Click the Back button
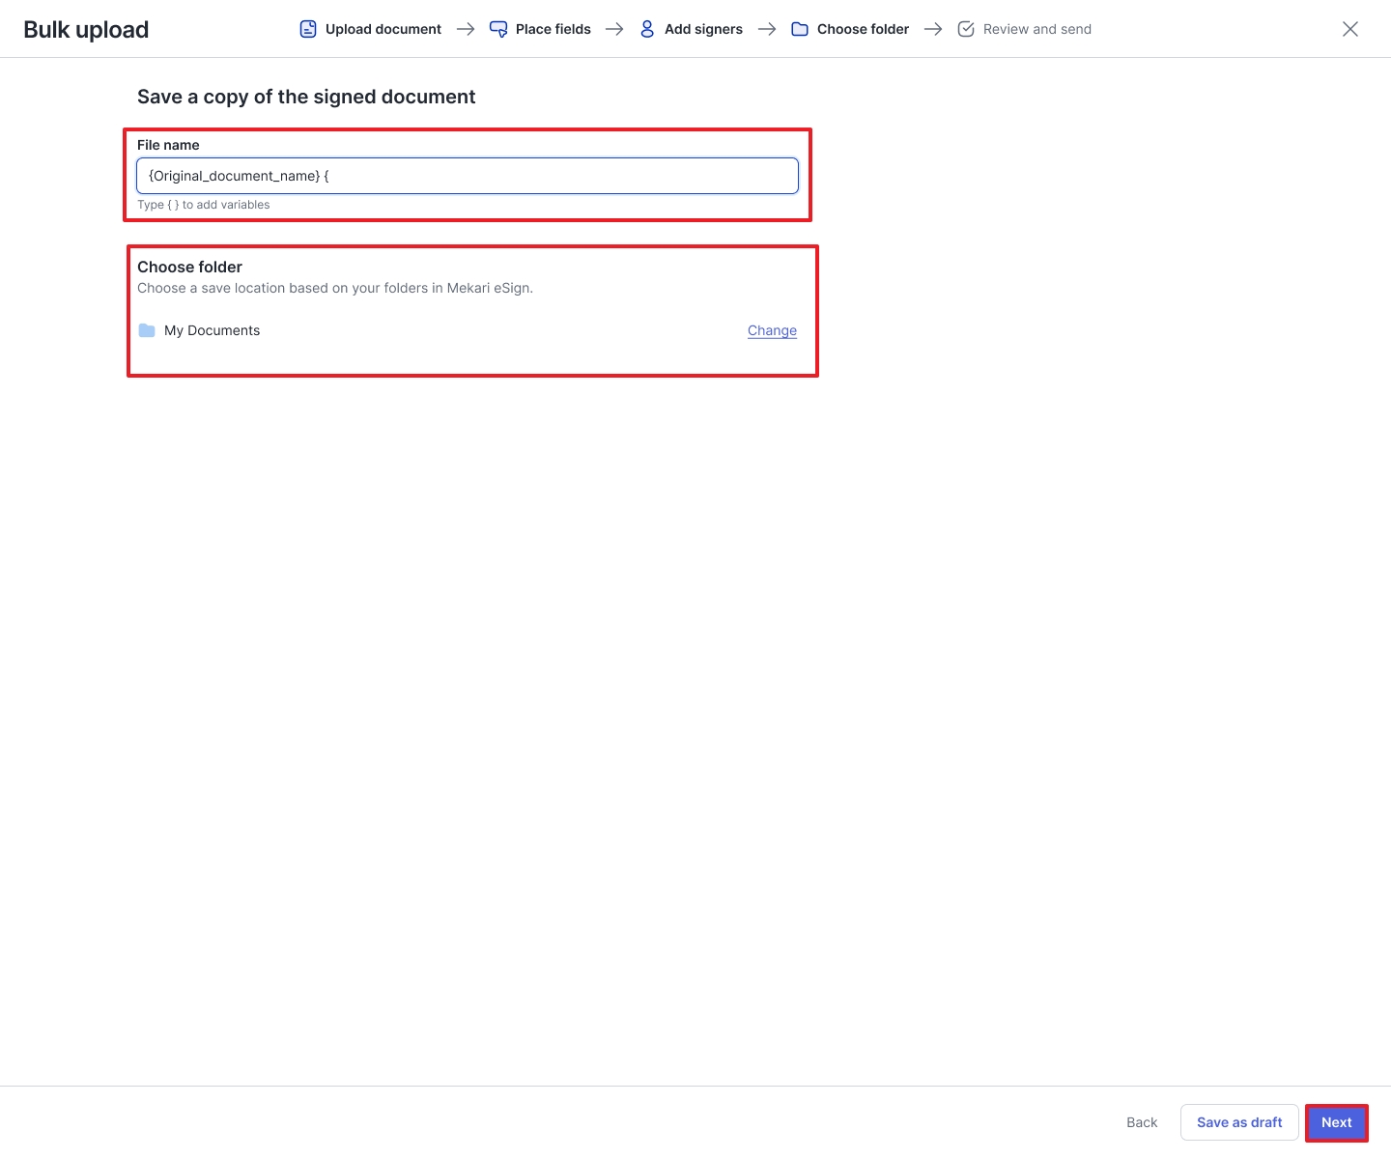 pyautogui.click(x=1141, y=1122)
